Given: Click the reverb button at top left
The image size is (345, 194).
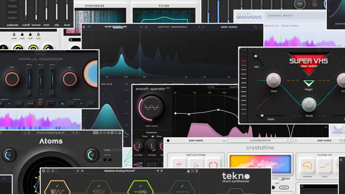Looking at the screenshot, I should pos(12,6).
